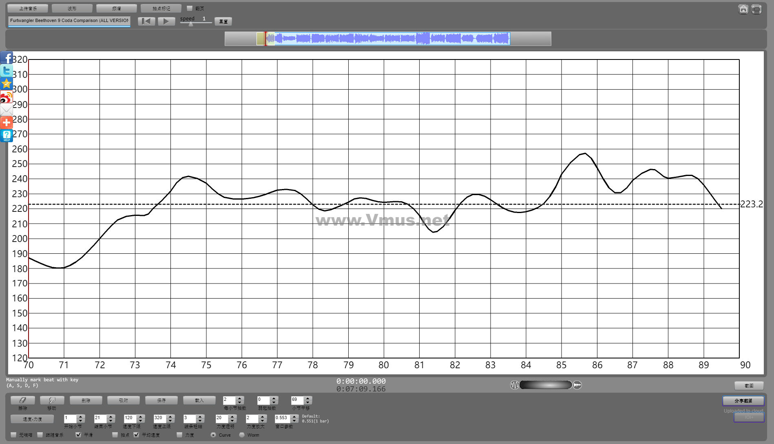The width and height of the screenshot is (774, 444).
Task: Increase the 结束小节 end bar value
Action: [x=111, y=416]
